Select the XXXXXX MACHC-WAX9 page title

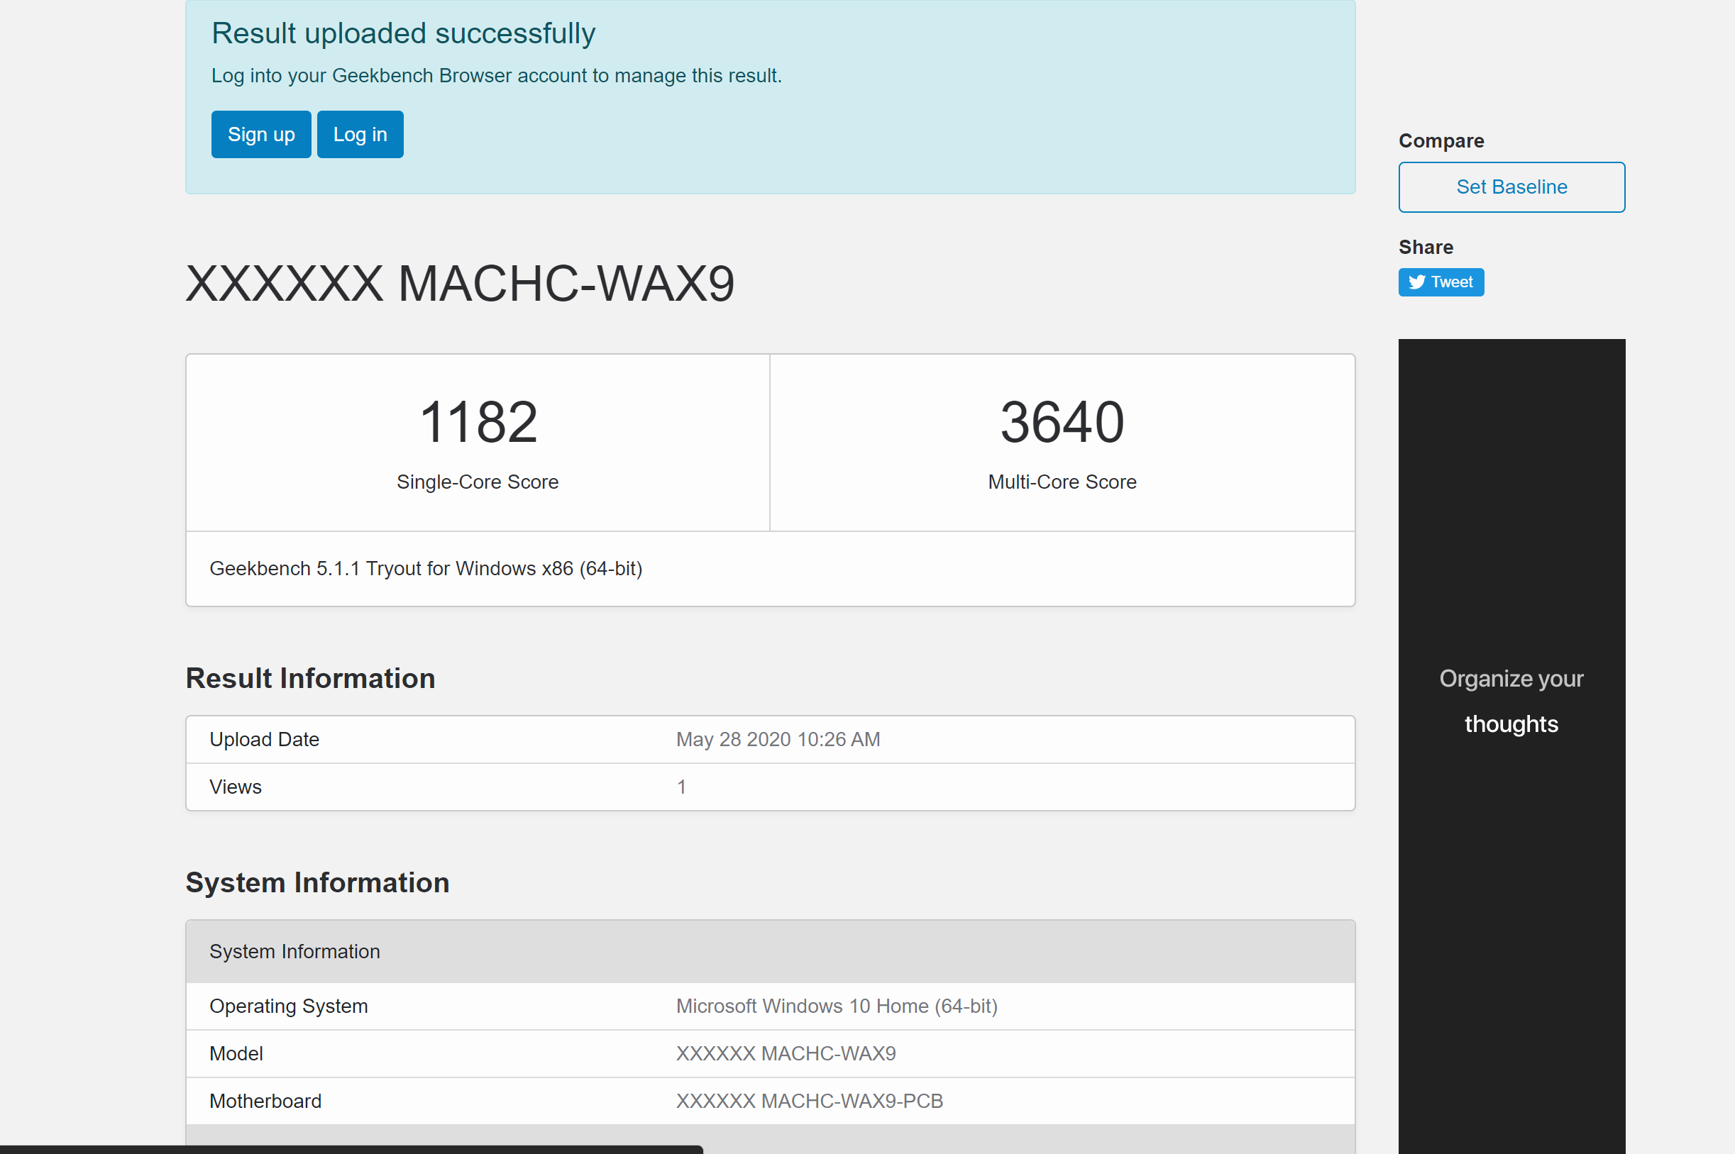(x=460, y=283)
